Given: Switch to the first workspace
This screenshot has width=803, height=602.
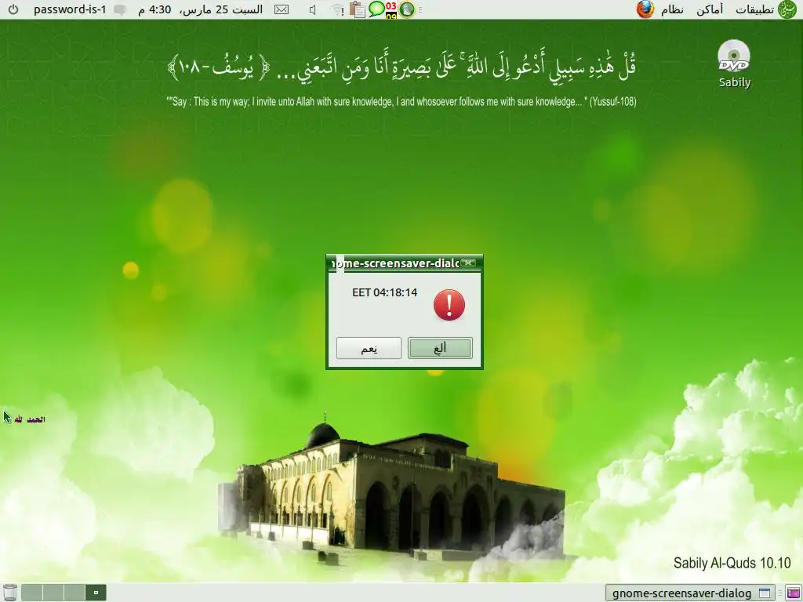Looking at the screenshot, I should 31,593.
